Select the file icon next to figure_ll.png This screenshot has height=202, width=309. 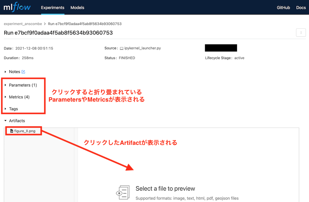point(11,131)
